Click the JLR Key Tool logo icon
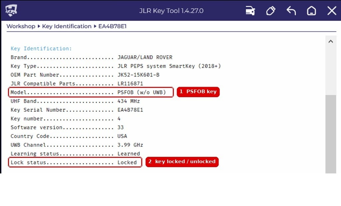This screenshot has width=341, height=206. pos(11,10)
